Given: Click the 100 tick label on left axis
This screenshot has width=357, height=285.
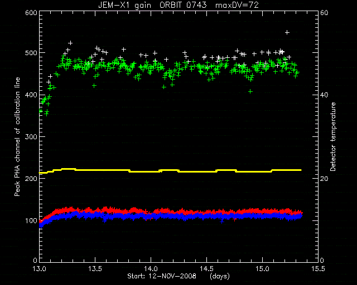Looking at the screenshot, I should (31, 220).
